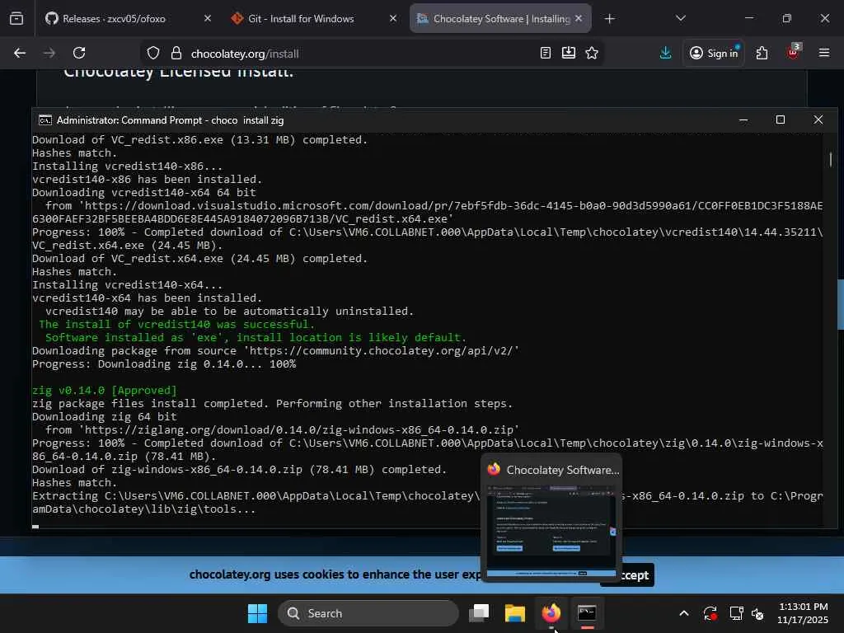Image resolution: width=844 pixels, height=633 pixels.
Task: Click the Command Prompt vertical scrollbar thumb
Action: click(x=831, y=159)
